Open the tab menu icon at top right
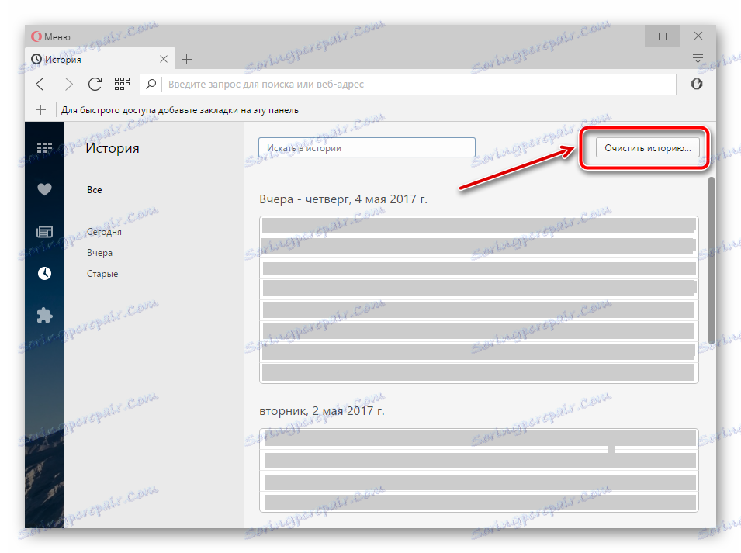This screenshot has width=741, height=553. pos(698,59)
